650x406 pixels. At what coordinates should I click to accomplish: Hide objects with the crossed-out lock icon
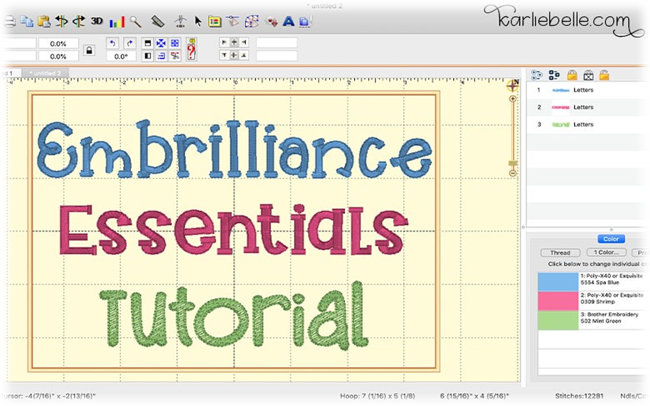[x=588, y=75]
